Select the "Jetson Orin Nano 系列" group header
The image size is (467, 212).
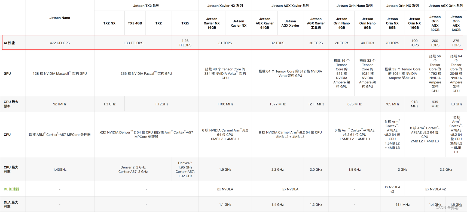tap(355, 6)
